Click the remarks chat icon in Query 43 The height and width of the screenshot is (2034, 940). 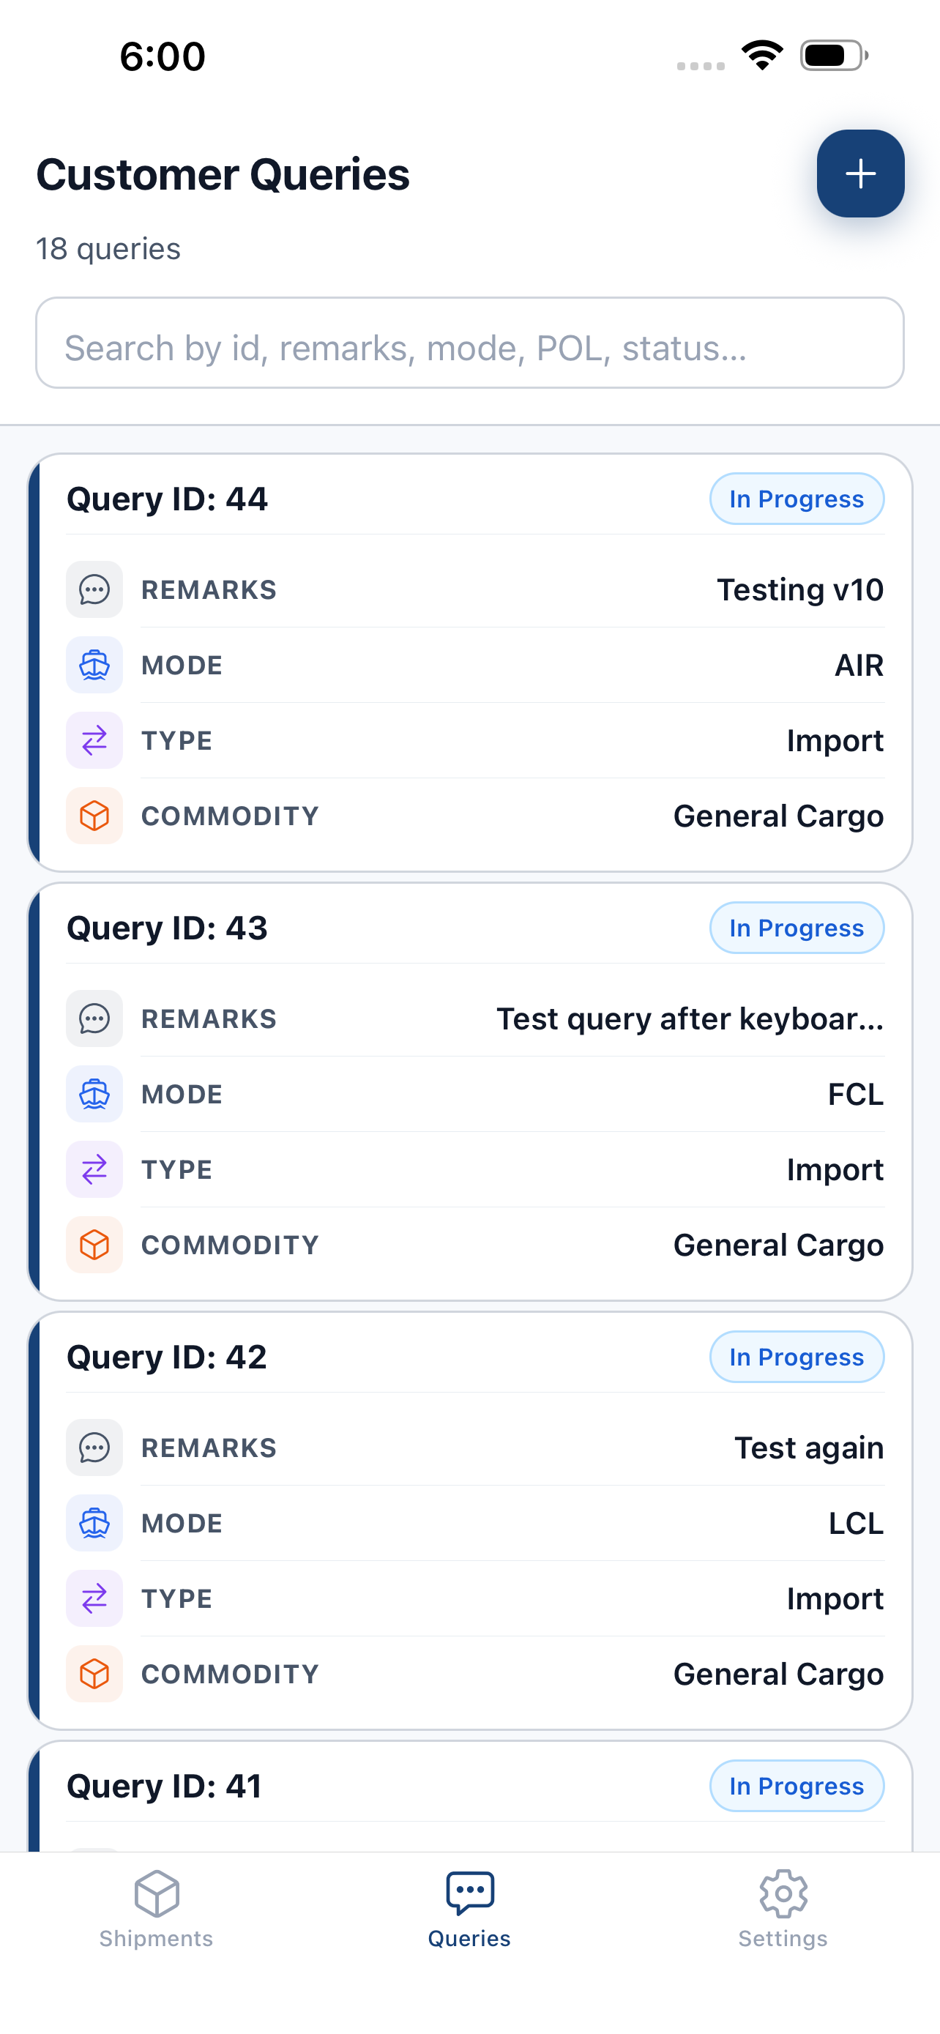[94, 1018]
